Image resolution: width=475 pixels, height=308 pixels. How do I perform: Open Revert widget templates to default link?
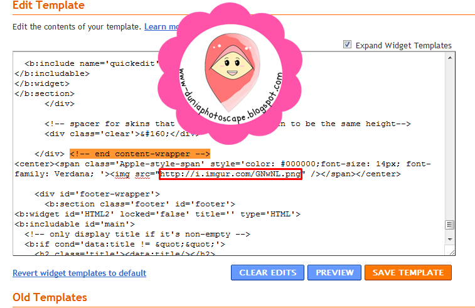pos(79,273)
